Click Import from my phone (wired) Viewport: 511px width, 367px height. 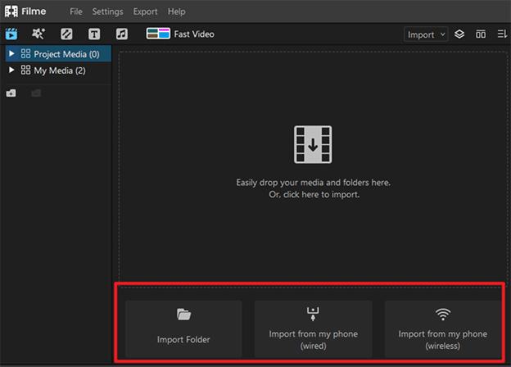coord(313,327)
